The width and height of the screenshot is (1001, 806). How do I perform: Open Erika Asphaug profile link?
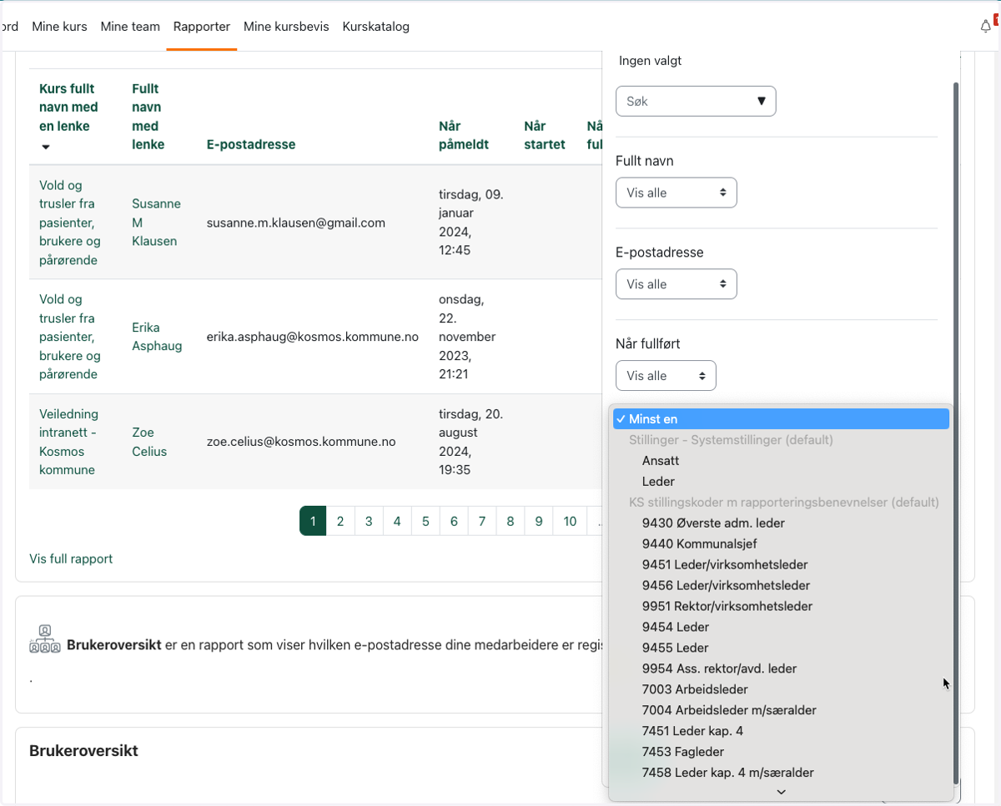(157, 337)
